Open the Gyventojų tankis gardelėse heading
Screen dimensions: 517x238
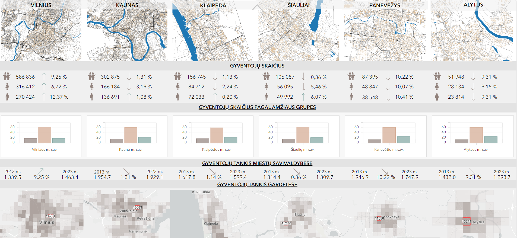pos(257,185)
